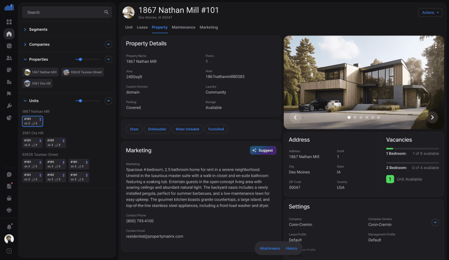Click the magnifier icon in search box
The height and width of the screenshot is (260, 449).
click(x=106, y=12)
